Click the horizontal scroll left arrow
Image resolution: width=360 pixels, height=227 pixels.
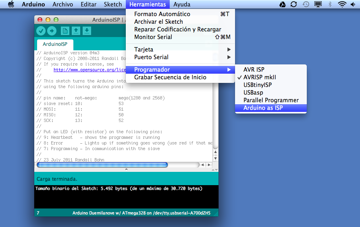(x=202, y=165)
